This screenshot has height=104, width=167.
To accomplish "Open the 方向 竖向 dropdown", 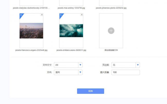I will point(68,72).
